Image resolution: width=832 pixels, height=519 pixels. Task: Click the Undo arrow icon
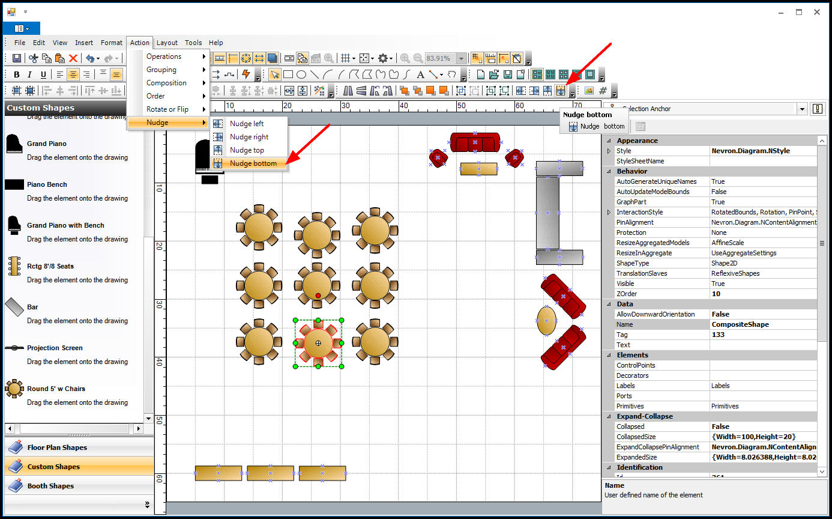(x=89, y=58)
